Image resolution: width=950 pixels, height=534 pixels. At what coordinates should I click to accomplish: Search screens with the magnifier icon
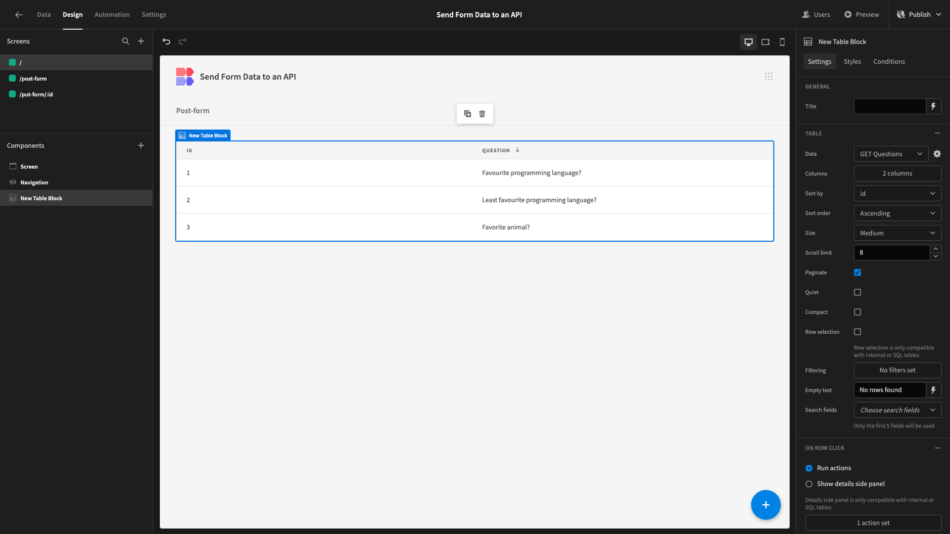(x=126, y=42)
